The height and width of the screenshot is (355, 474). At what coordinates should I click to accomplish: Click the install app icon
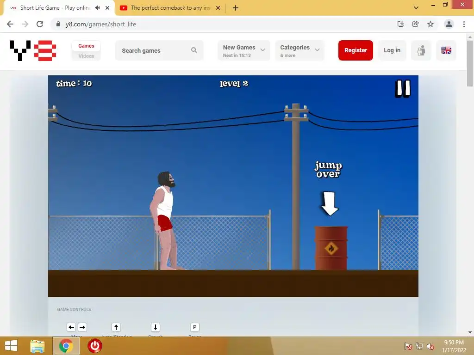(400, 24)
